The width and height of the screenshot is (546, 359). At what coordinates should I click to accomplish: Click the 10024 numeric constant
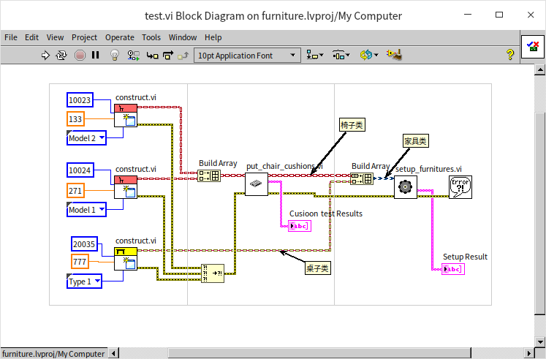[80, 170]
